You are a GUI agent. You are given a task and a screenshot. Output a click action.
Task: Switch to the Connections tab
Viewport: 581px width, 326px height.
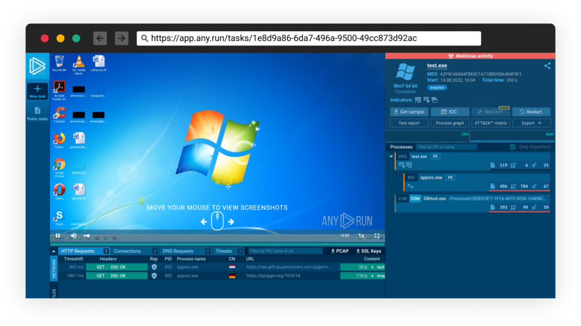tap(134, 251)
